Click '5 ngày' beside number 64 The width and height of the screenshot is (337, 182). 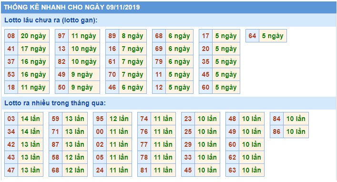(x=273, y=36)
